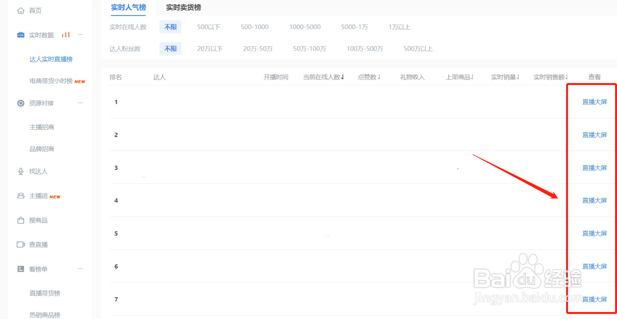Go to 首页 in the sidebar
The width and height of the screenshot is (617, 319).
point(35,10)
